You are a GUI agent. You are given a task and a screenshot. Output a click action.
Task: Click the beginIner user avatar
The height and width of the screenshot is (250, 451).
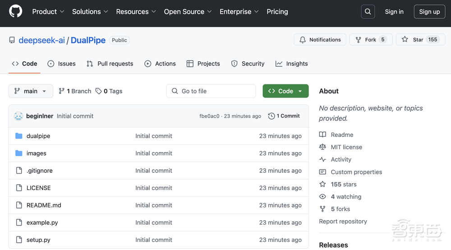pyautogui.click(x=18, y=116)
